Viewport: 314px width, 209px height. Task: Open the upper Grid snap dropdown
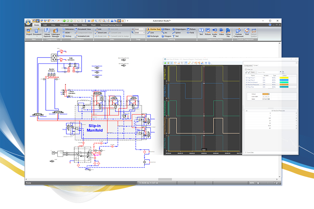click(x=144, y=29)
